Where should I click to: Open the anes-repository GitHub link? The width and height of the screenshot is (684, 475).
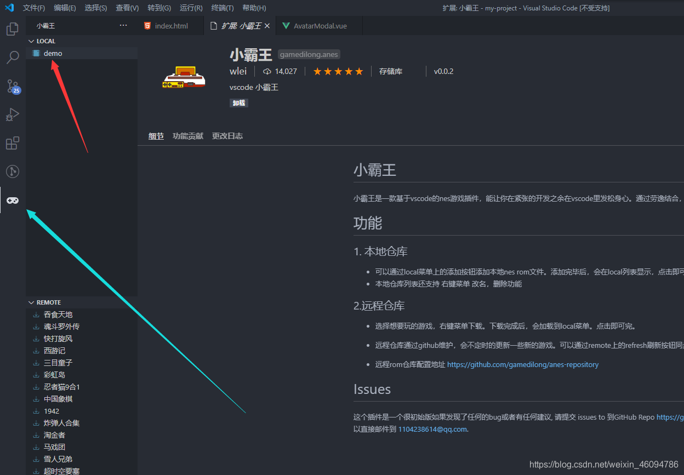(523, 364)
